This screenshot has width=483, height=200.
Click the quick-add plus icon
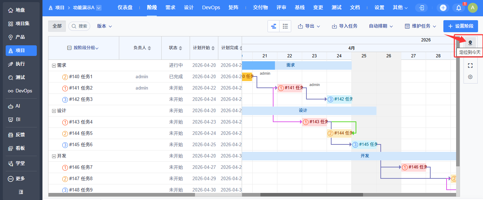pyautogui.click(x=443, y=8)
